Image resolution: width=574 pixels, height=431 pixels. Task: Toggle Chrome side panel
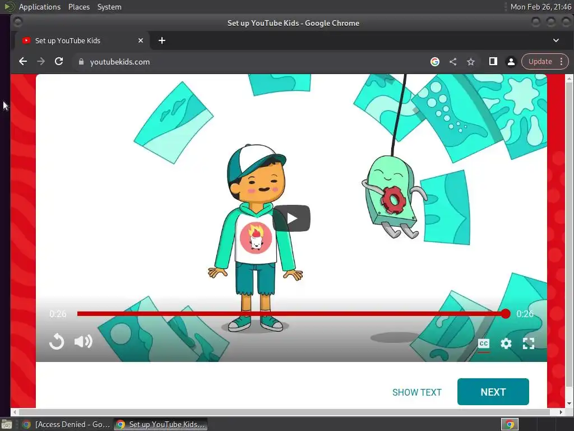[493, 62]
